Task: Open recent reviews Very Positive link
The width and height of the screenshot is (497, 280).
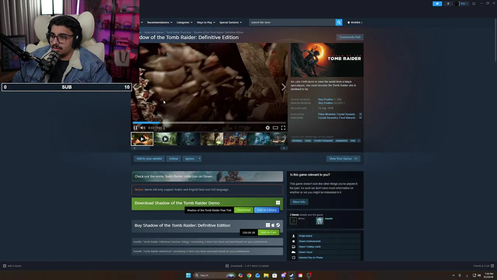Action: tap(325, 100)
